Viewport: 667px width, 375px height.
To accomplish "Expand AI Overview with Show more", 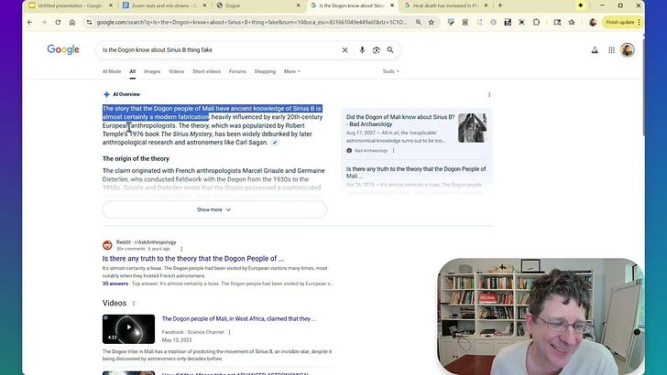I will click(x=214, y=209).
